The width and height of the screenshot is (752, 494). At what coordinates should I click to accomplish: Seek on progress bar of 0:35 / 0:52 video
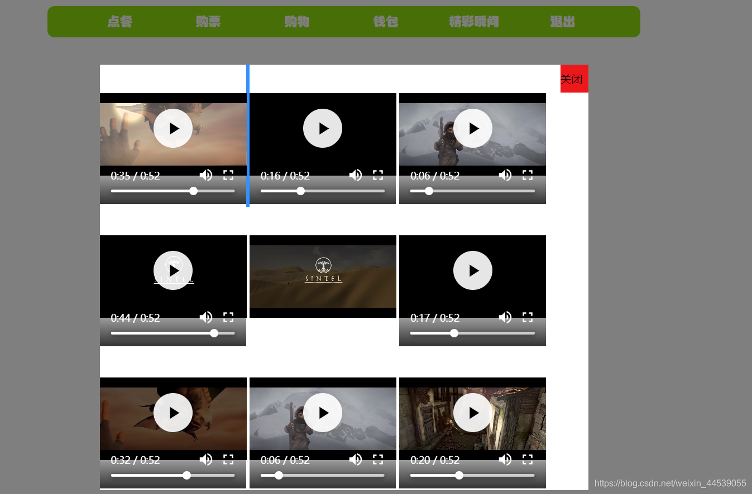tap(173, 191)
